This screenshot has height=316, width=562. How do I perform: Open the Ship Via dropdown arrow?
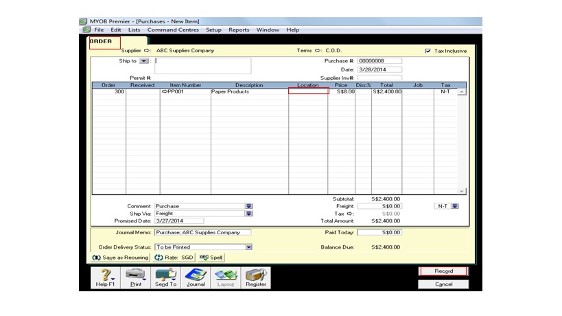pos(248,214)
